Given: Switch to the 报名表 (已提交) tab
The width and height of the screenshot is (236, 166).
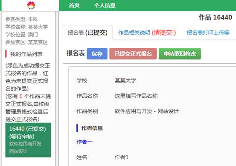Looking at the screenshot, I should click(87, 33).
